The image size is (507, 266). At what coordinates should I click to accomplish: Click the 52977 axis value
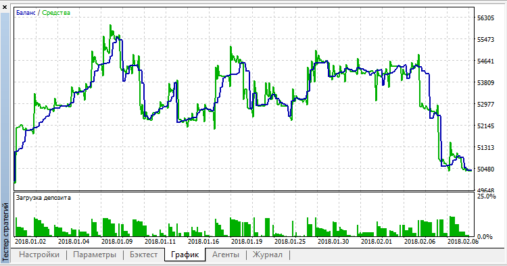tap(485, 104)
